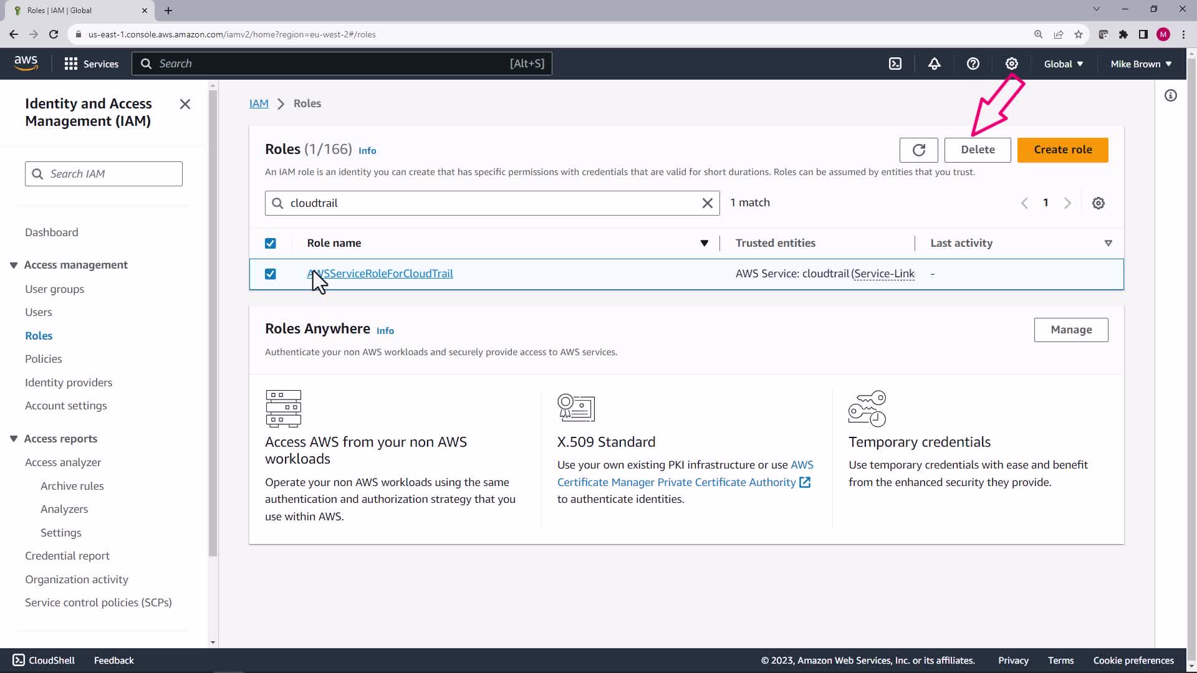Open the Services menu
The width and height of the screenshot is (1197, 673).
click(91, 64)
